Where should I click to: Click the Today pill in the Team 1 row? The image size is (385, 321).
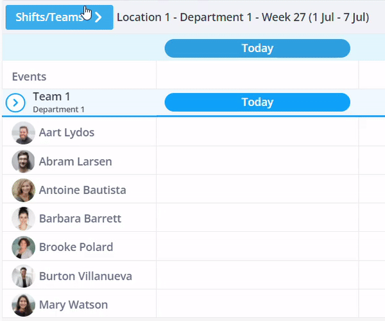257,102
